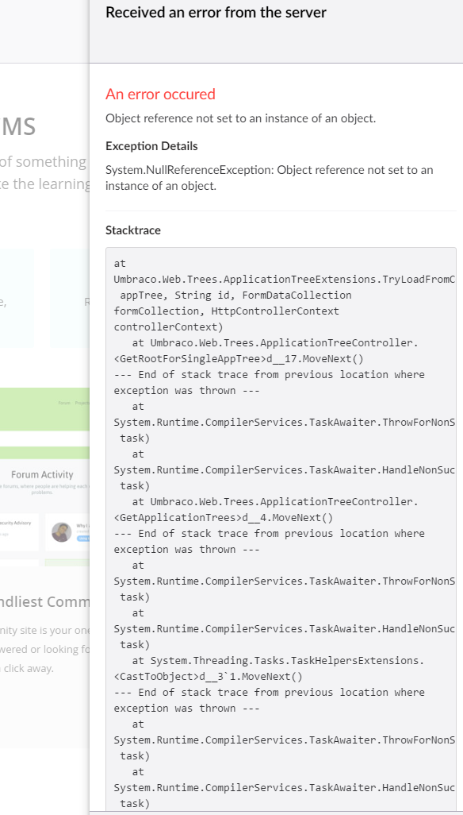This screenshot has height=815, width=463.
Task: Click the green banner in background dashboard
Action: 44,409
